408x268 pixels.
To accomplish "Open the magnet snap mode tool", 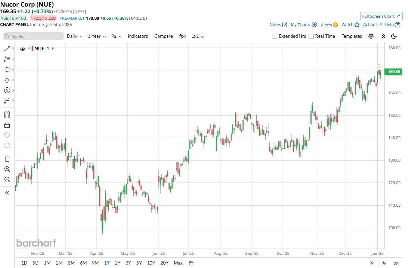I will point(7,114).
